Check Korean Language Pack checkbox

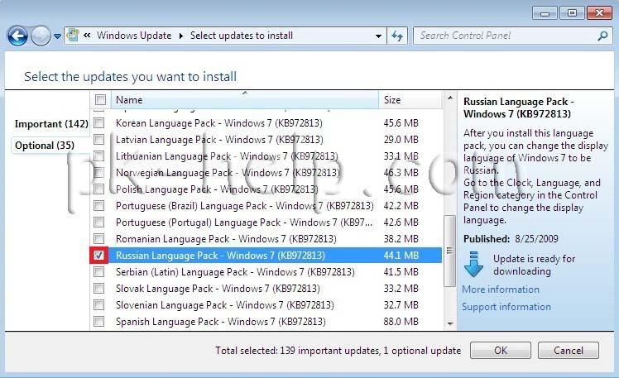coord(99,123)
